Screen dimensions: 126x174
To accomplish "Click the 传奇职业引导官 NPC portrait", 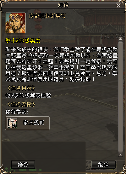I will click(15, 23).
